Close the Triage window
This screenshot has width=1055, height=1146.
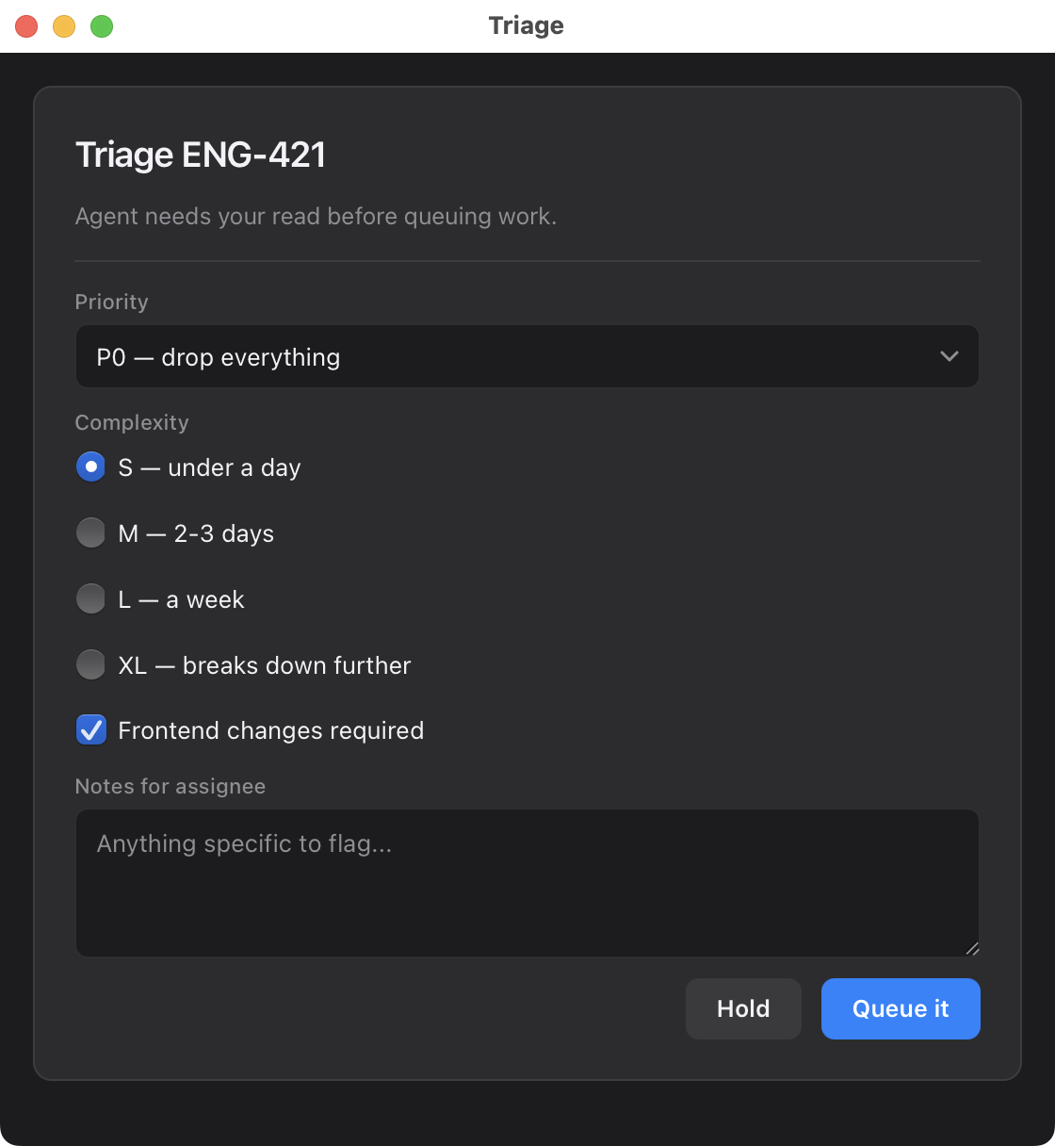26,25
